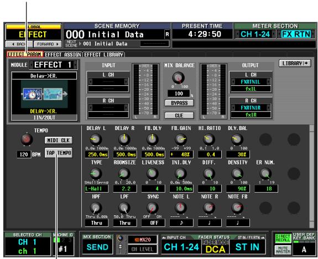Toggle the BYPASS button
The width and height of the screenshot is (318, 259).
(179, 103)
